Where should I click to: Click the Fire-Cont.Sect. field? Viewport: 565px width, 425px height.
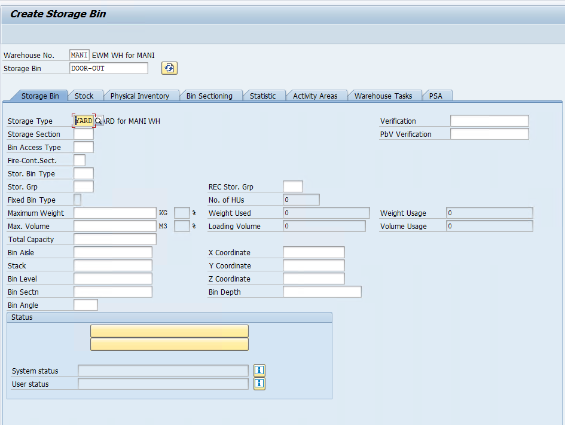(x=80, y=160)
